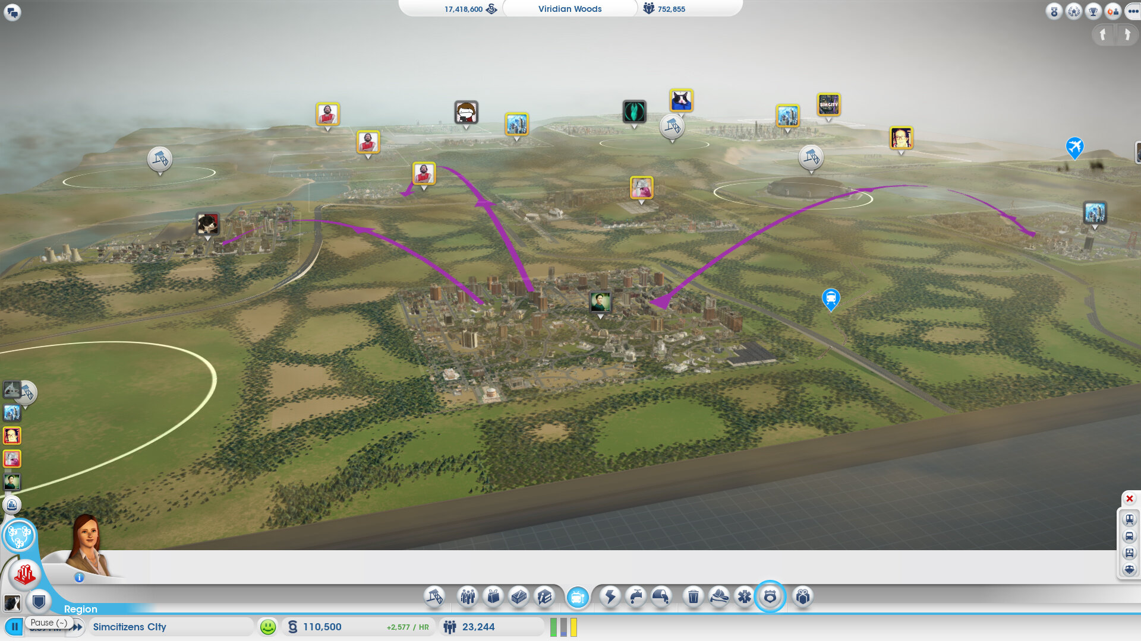The width and height of the screenshot is (1141, 641).
Task: Close the transit filter panel
Action: tap(1130, 499)
